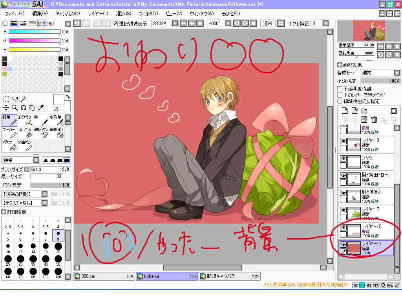Hide the レイヤー7 layer
This screenshot has width=402, height=301.
[x=343, y=210]
